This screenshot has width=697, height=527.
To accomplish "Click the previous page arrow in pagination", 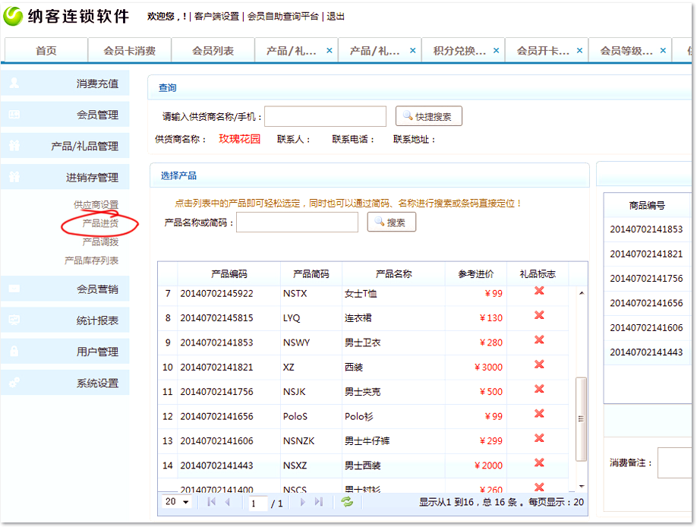I will pos(227,502).
